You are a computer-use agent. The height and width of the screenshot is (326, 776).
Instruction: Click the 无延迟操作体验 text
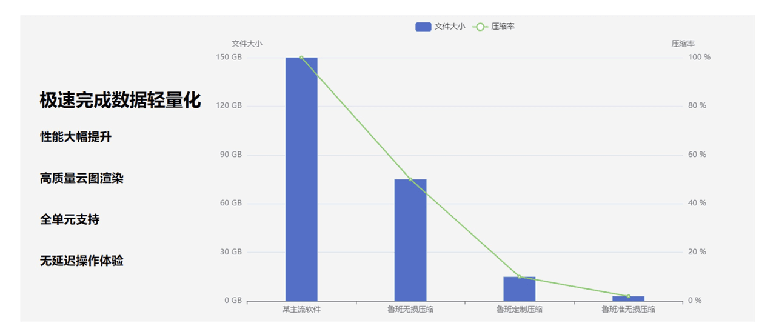click(82, 261)
